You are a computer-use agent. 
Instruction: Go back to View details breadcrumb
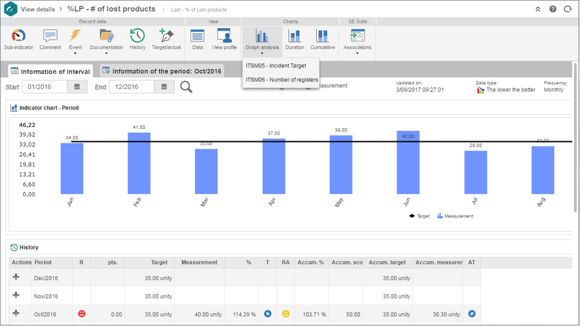(38, 9)
